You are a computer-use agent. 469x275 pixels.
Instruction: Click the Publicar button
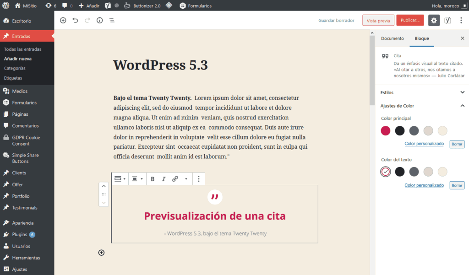(x=409, y=21)
